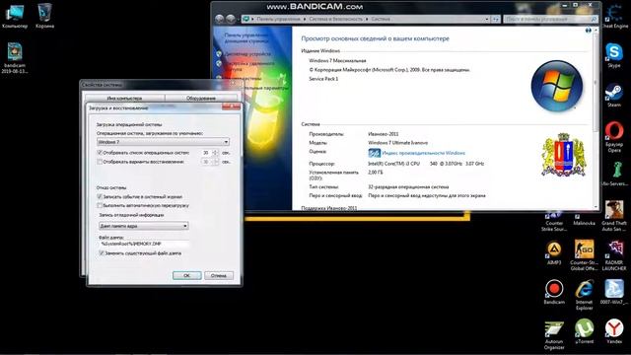Click the forward arrow in System window
The width and height of the screenshot is (631, 355).
point(230,19)
